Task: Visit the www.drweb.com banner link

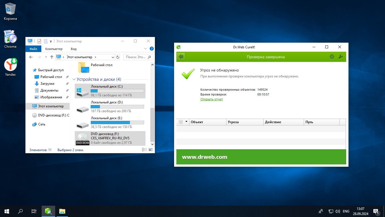Action: (x=204, y=157)
